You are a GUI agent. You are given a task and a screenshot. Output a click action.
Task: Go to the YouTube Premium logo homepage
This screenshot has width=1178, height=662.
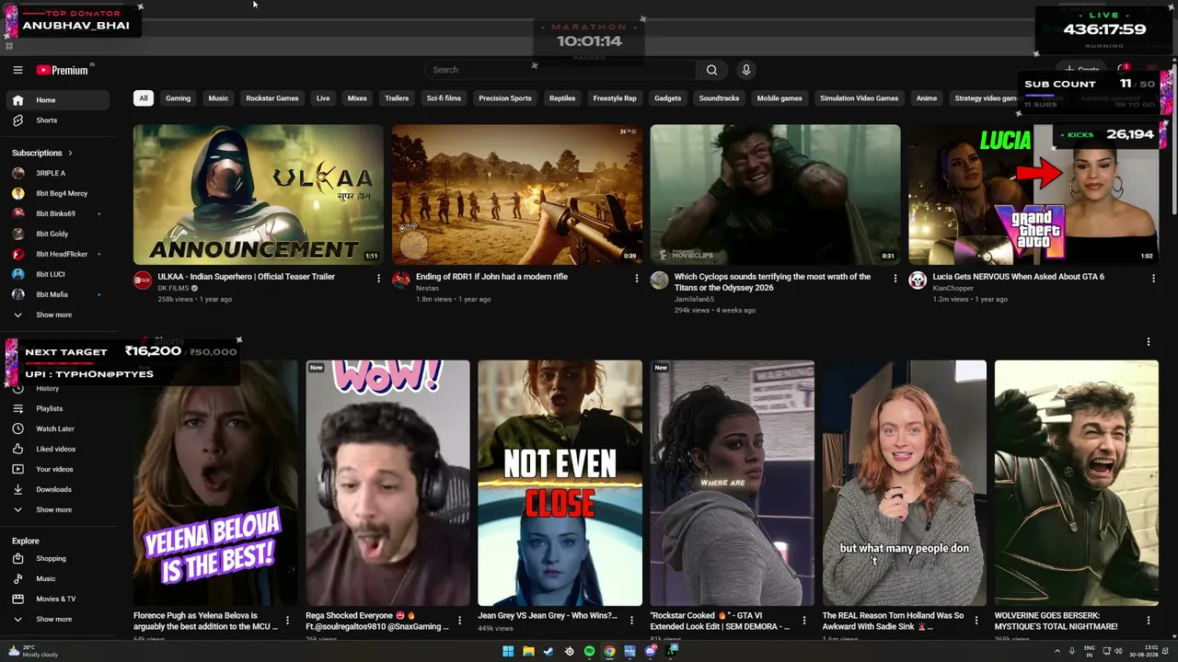pyautogui.click(x=63, y=70)
